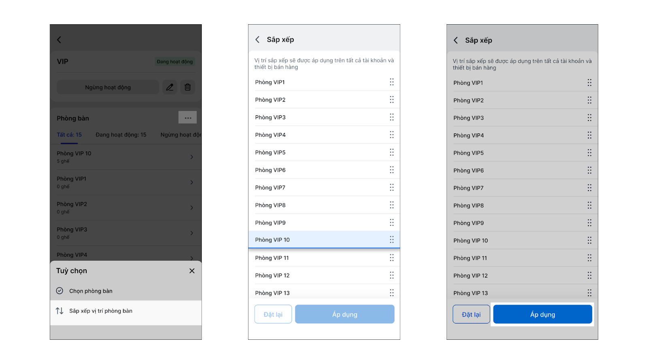
Task: Expand the Phòng VIP 10 row with 5 ghế
Action: coord(192,157)
